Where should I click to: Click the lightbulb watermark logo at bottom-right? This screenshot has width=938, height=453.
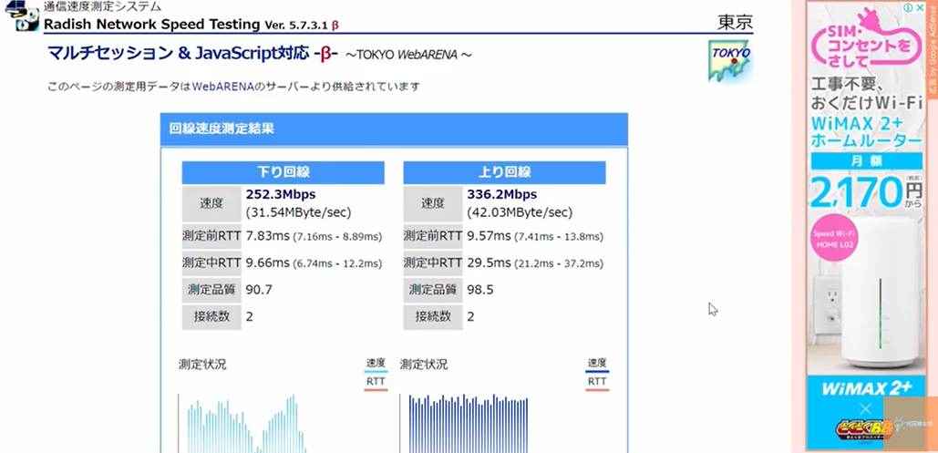[x=911, y=423]
